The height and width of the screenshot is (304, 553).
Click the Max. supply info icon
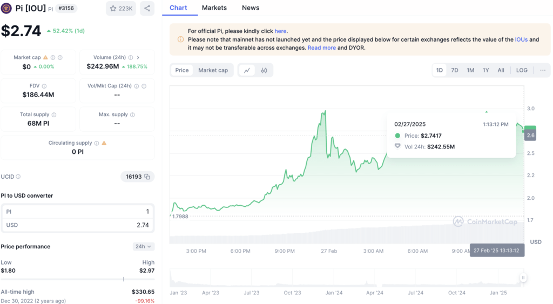tap(133, 114)
